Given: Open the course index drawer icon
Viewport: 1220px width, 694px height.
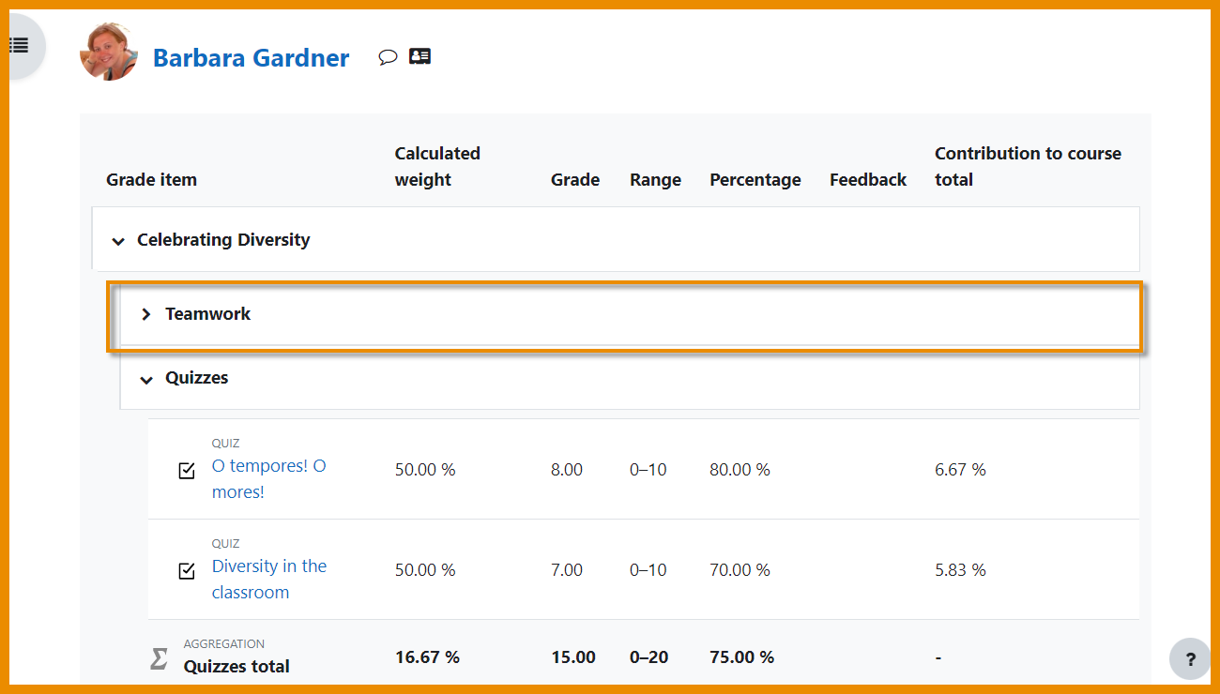Looking at the screenshot, I should point(19,45).
